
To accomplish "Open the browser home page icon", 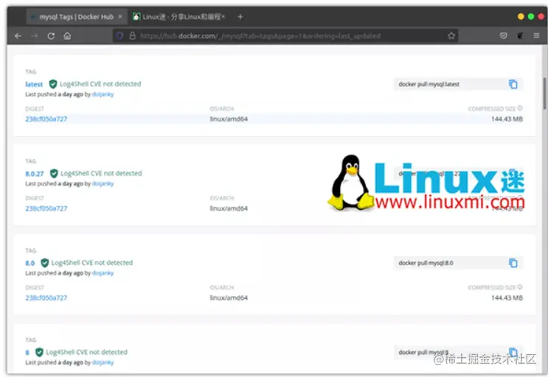I will click(67, 36).
